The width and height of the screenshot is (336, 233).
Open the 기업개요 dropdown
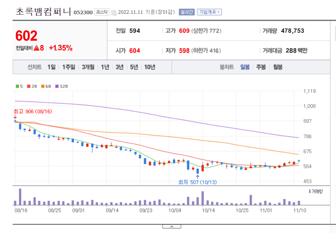pos(209,12)
